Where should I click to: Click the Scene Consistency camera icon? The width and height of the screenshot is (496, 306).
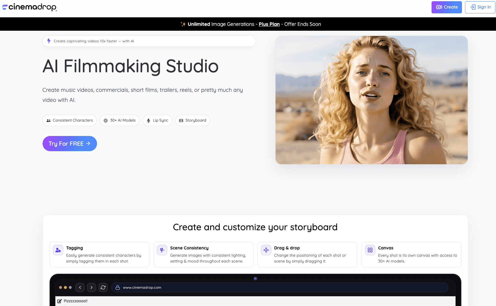point(162,250)
